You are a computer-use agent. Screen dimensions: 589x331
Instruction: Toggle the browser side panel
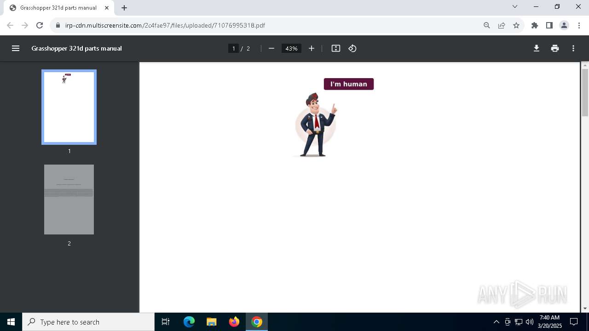(549, 25)
